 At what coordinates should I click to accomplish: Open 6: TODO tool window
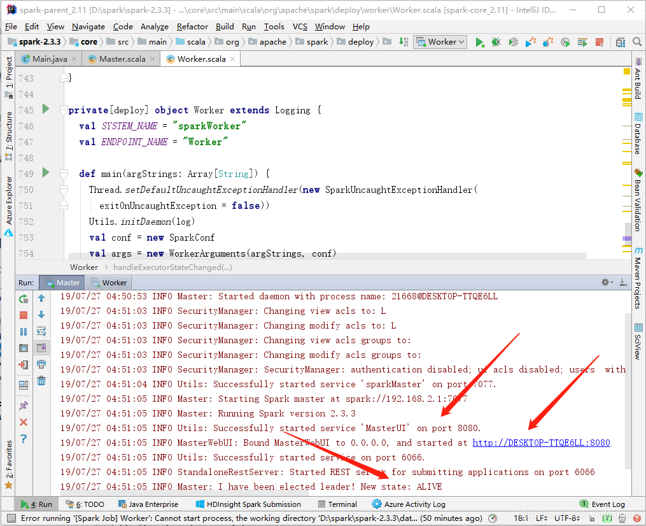click(x=85, y=504)
